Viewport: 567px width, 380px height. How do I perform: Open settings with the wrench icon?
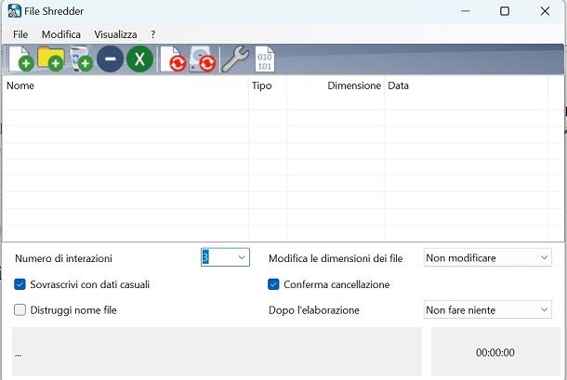[235, 59]
